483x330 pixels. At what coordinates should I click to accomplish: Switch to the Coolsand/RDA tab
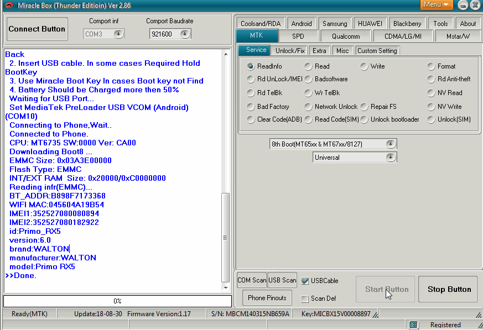point(261,23)
